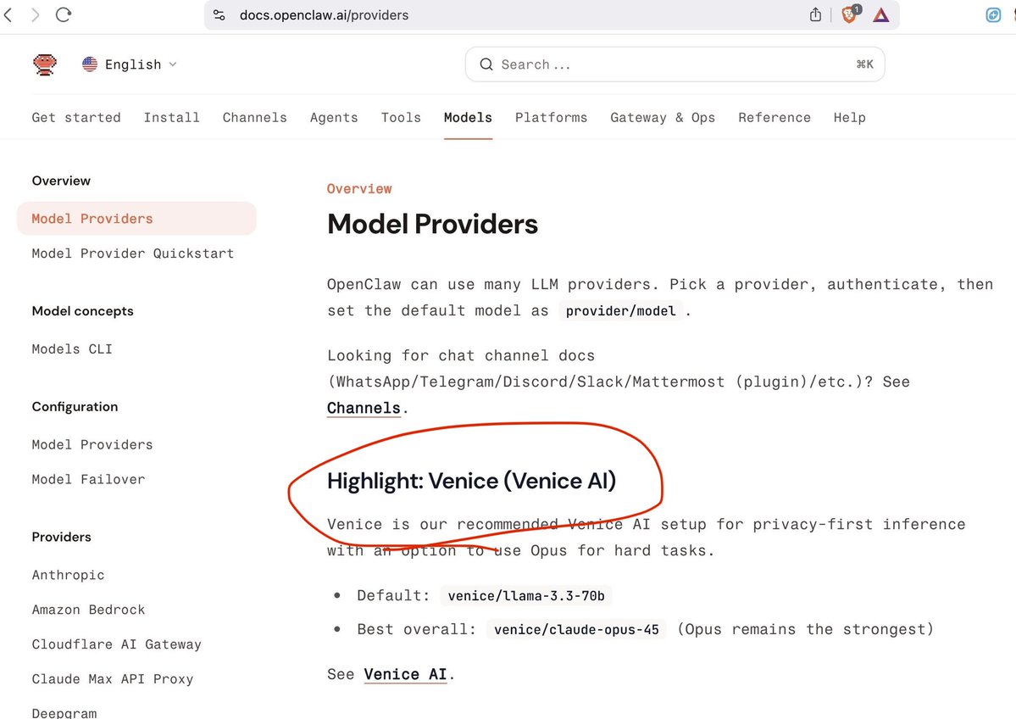
Task: Open Models CLI sidebar page
Action: pyautogui.click(x=72, y=349)
